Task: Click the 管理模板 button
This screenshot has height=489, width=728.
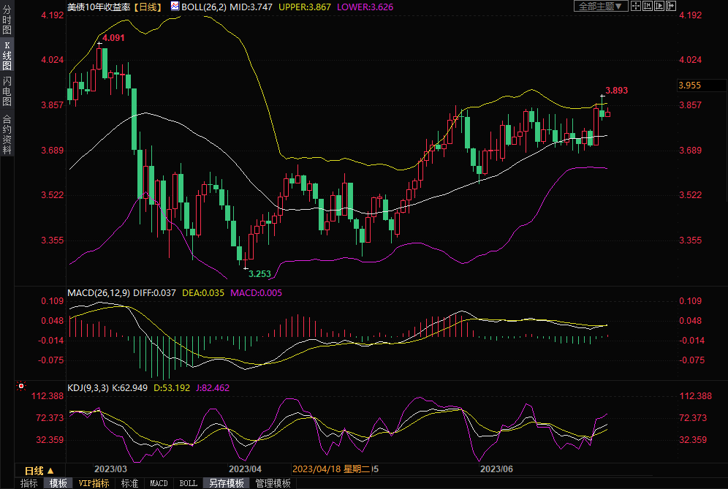Action: coord(273,483)
